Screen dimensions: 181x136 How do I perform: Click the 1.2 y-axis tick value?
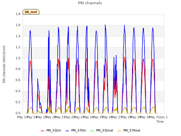pos(18,47)
